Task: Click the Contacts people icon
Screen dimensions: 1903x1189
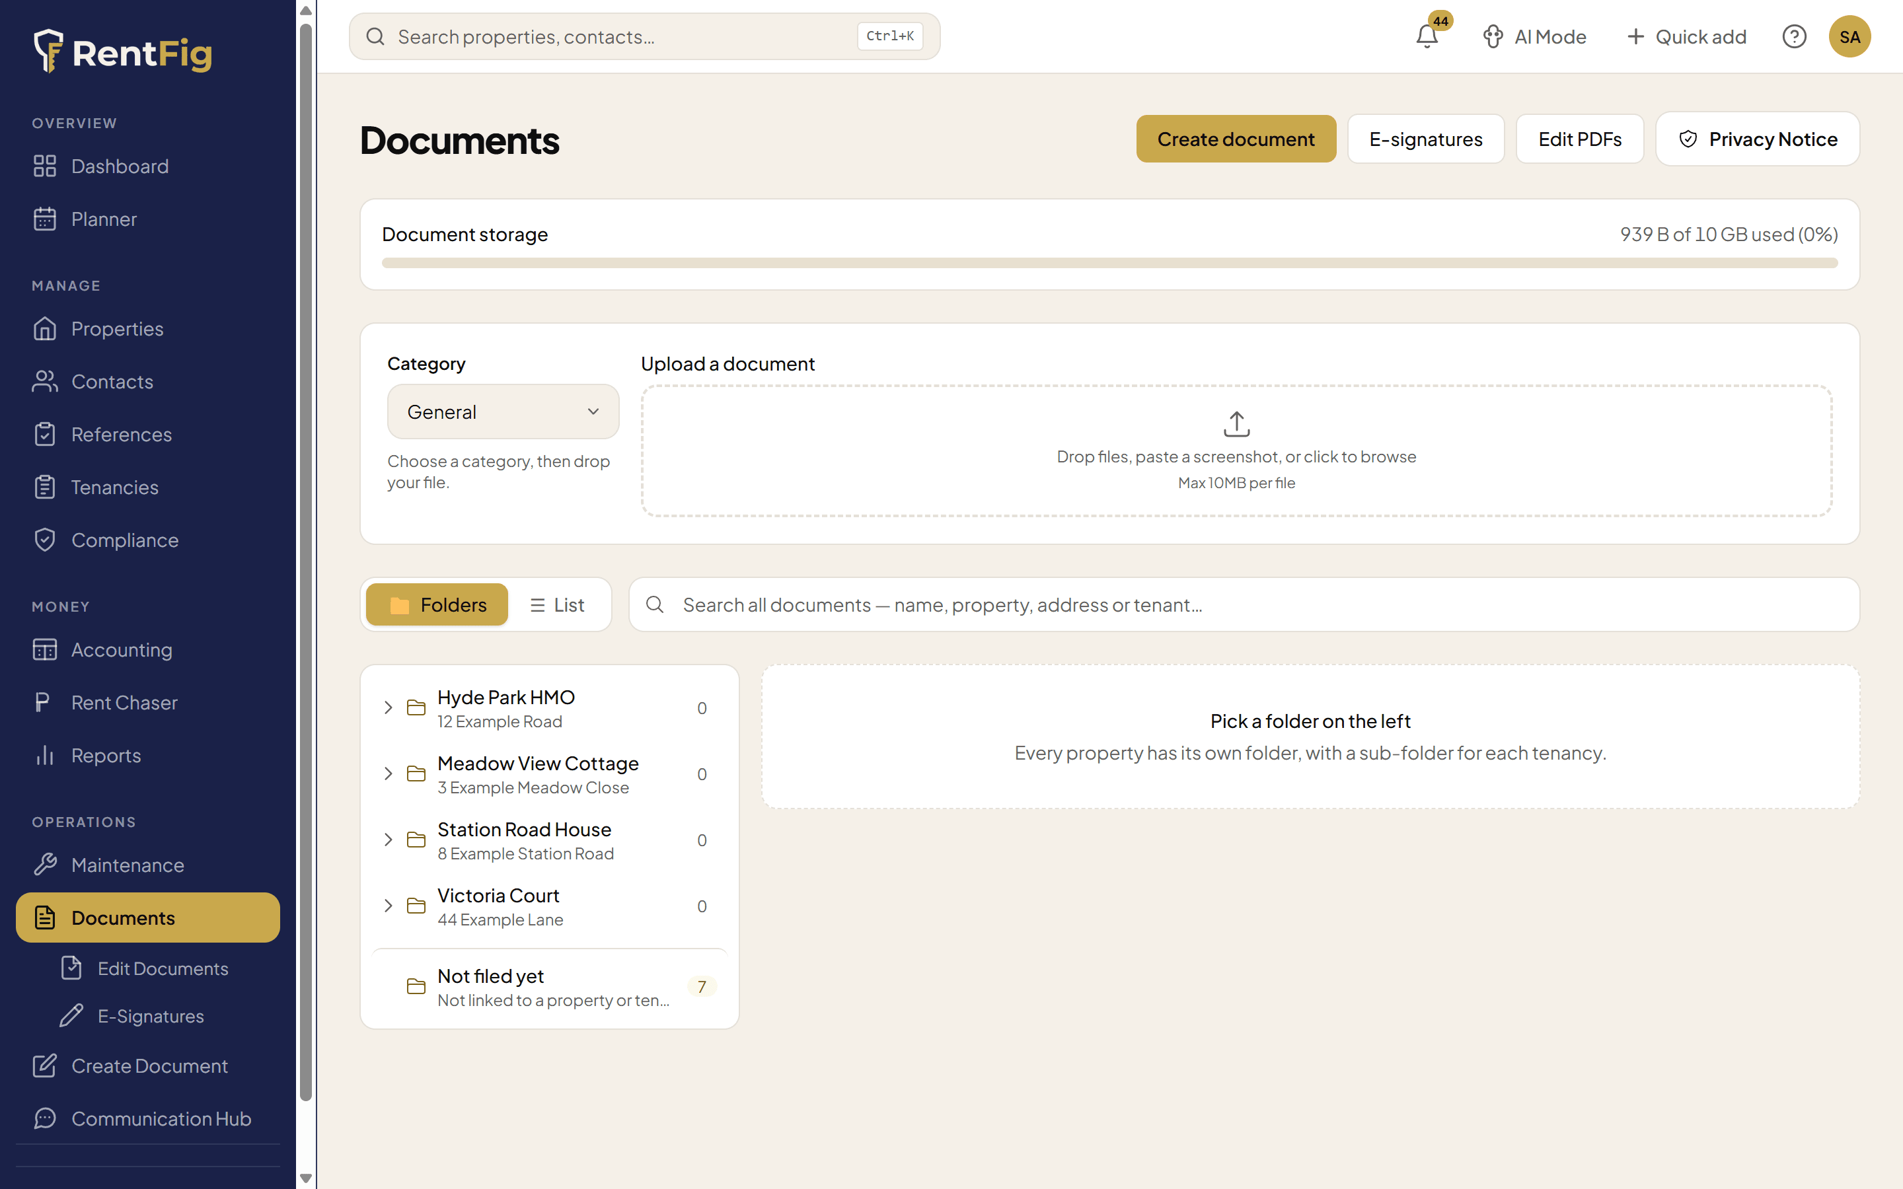Action: [45, 381]
